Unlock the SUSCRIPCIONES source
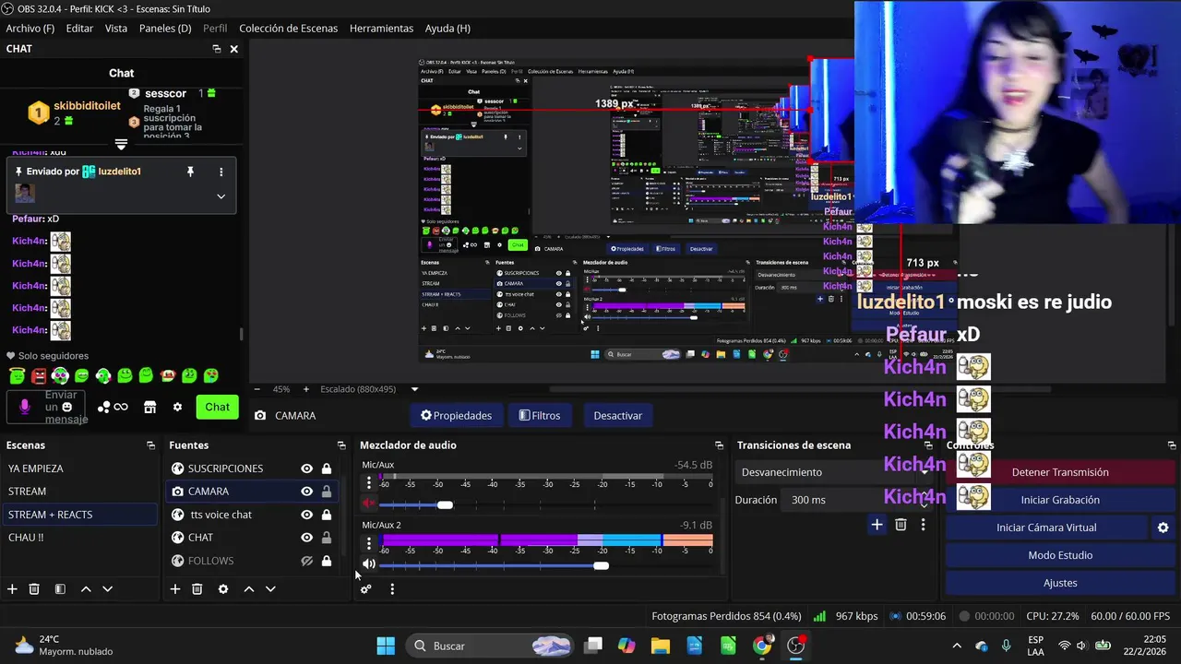 [x=327, y=468]
